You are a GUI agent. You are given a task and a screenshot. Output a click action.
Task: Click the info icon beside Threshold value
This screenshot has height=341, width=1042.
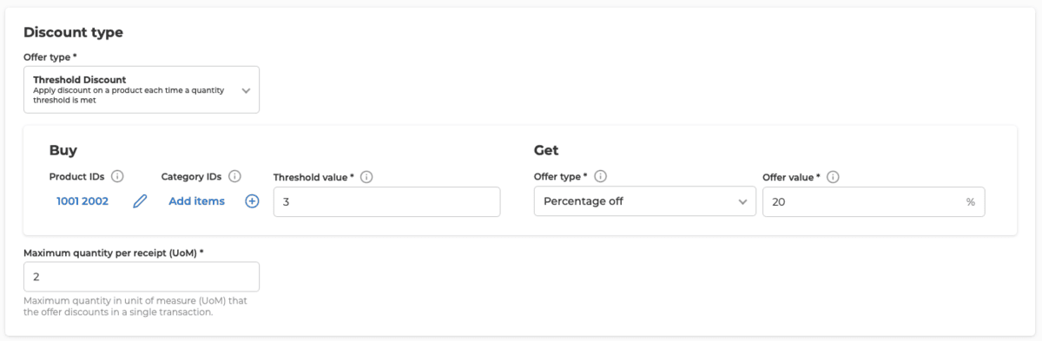pos(366,177)
